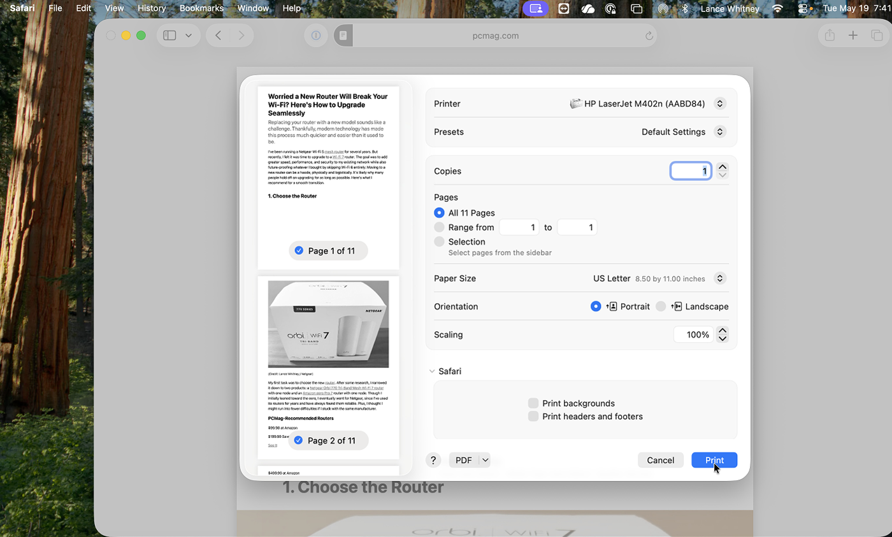892x537 pixels.
Task: Choose Portrait orientation radio button
Action: pyautogui.click(x=596, y=306)
